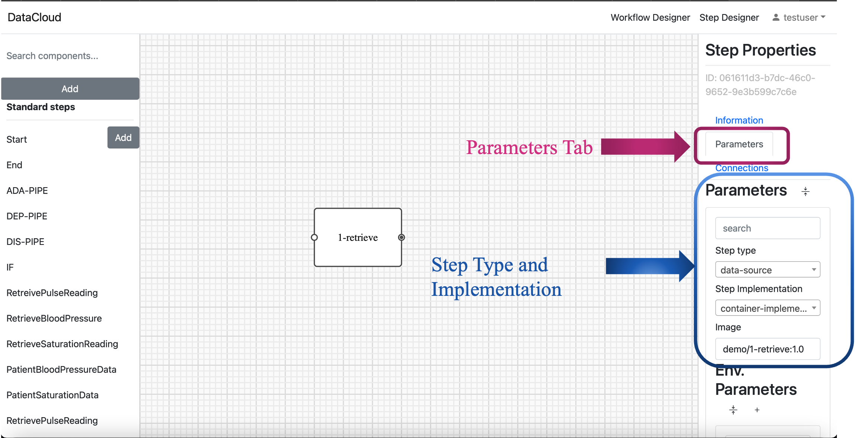Select the RetreivePulseReading step

point(52,293)
